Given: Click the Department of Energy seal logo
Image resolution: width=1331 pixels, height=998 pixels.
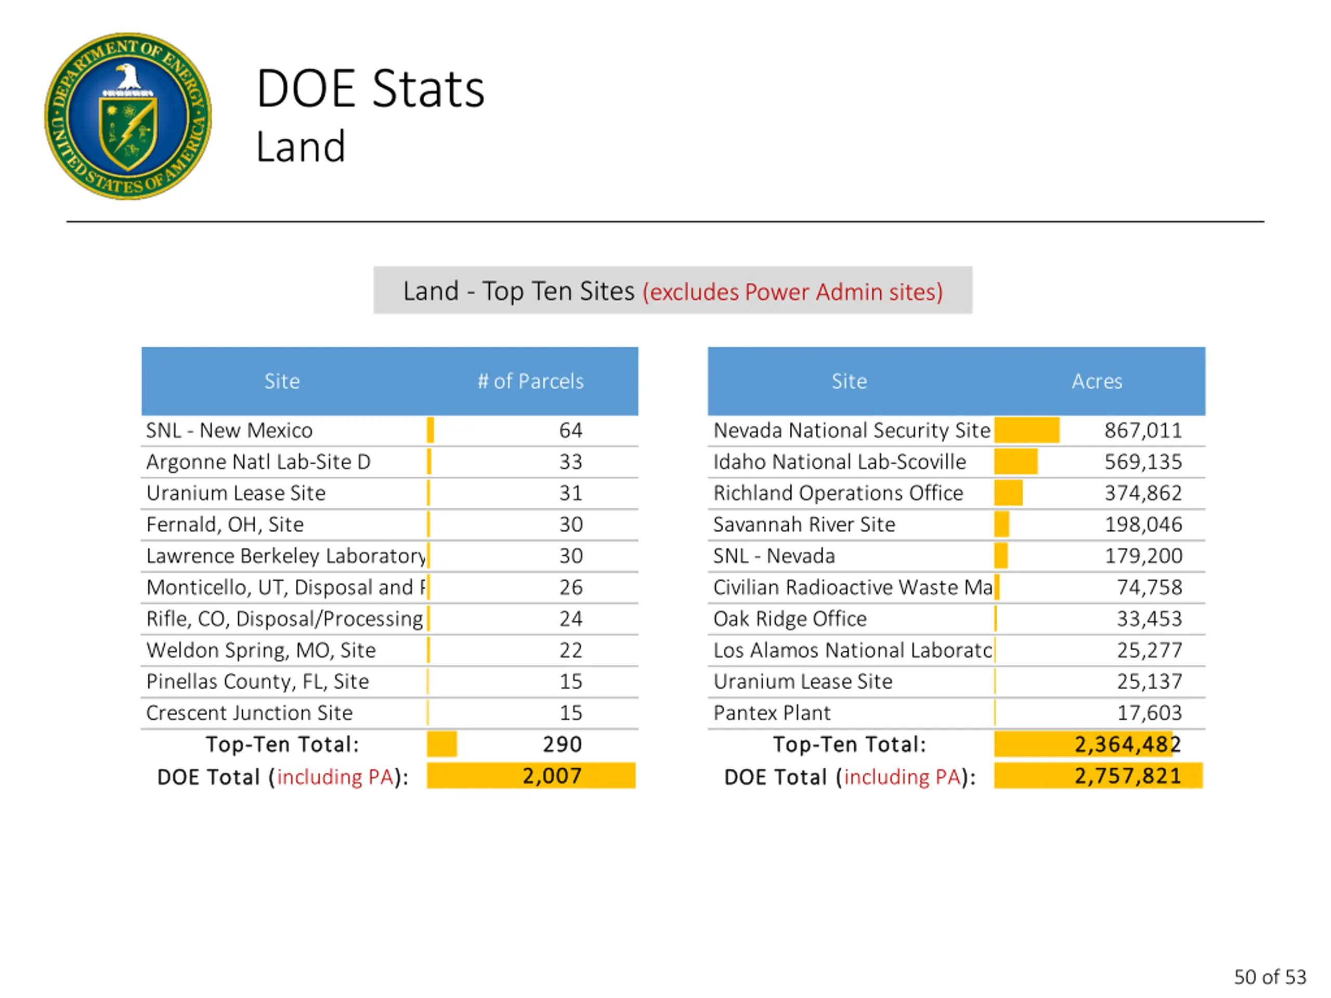Looking at the screenshot, I should tap(127, 116).
